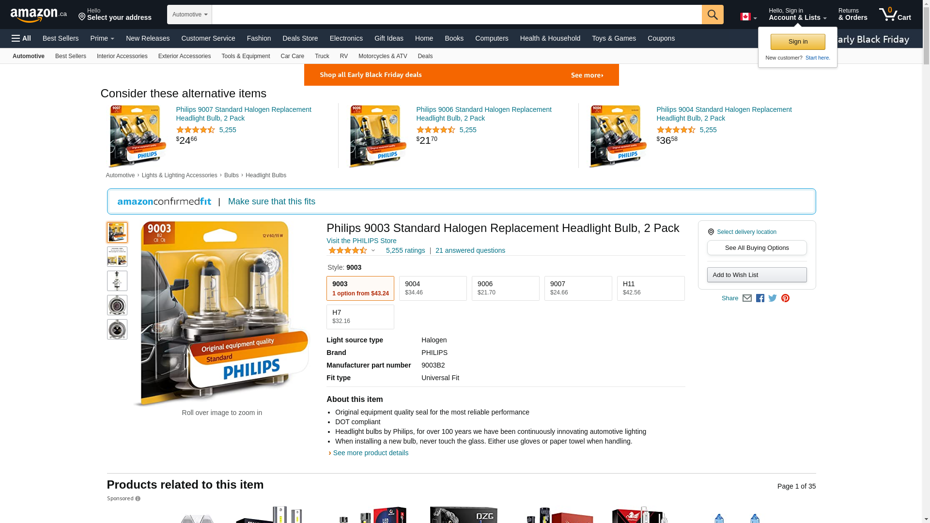The image size is (930, 523).
Task: Select the H11 style option
Action: [x=651, y=288]
